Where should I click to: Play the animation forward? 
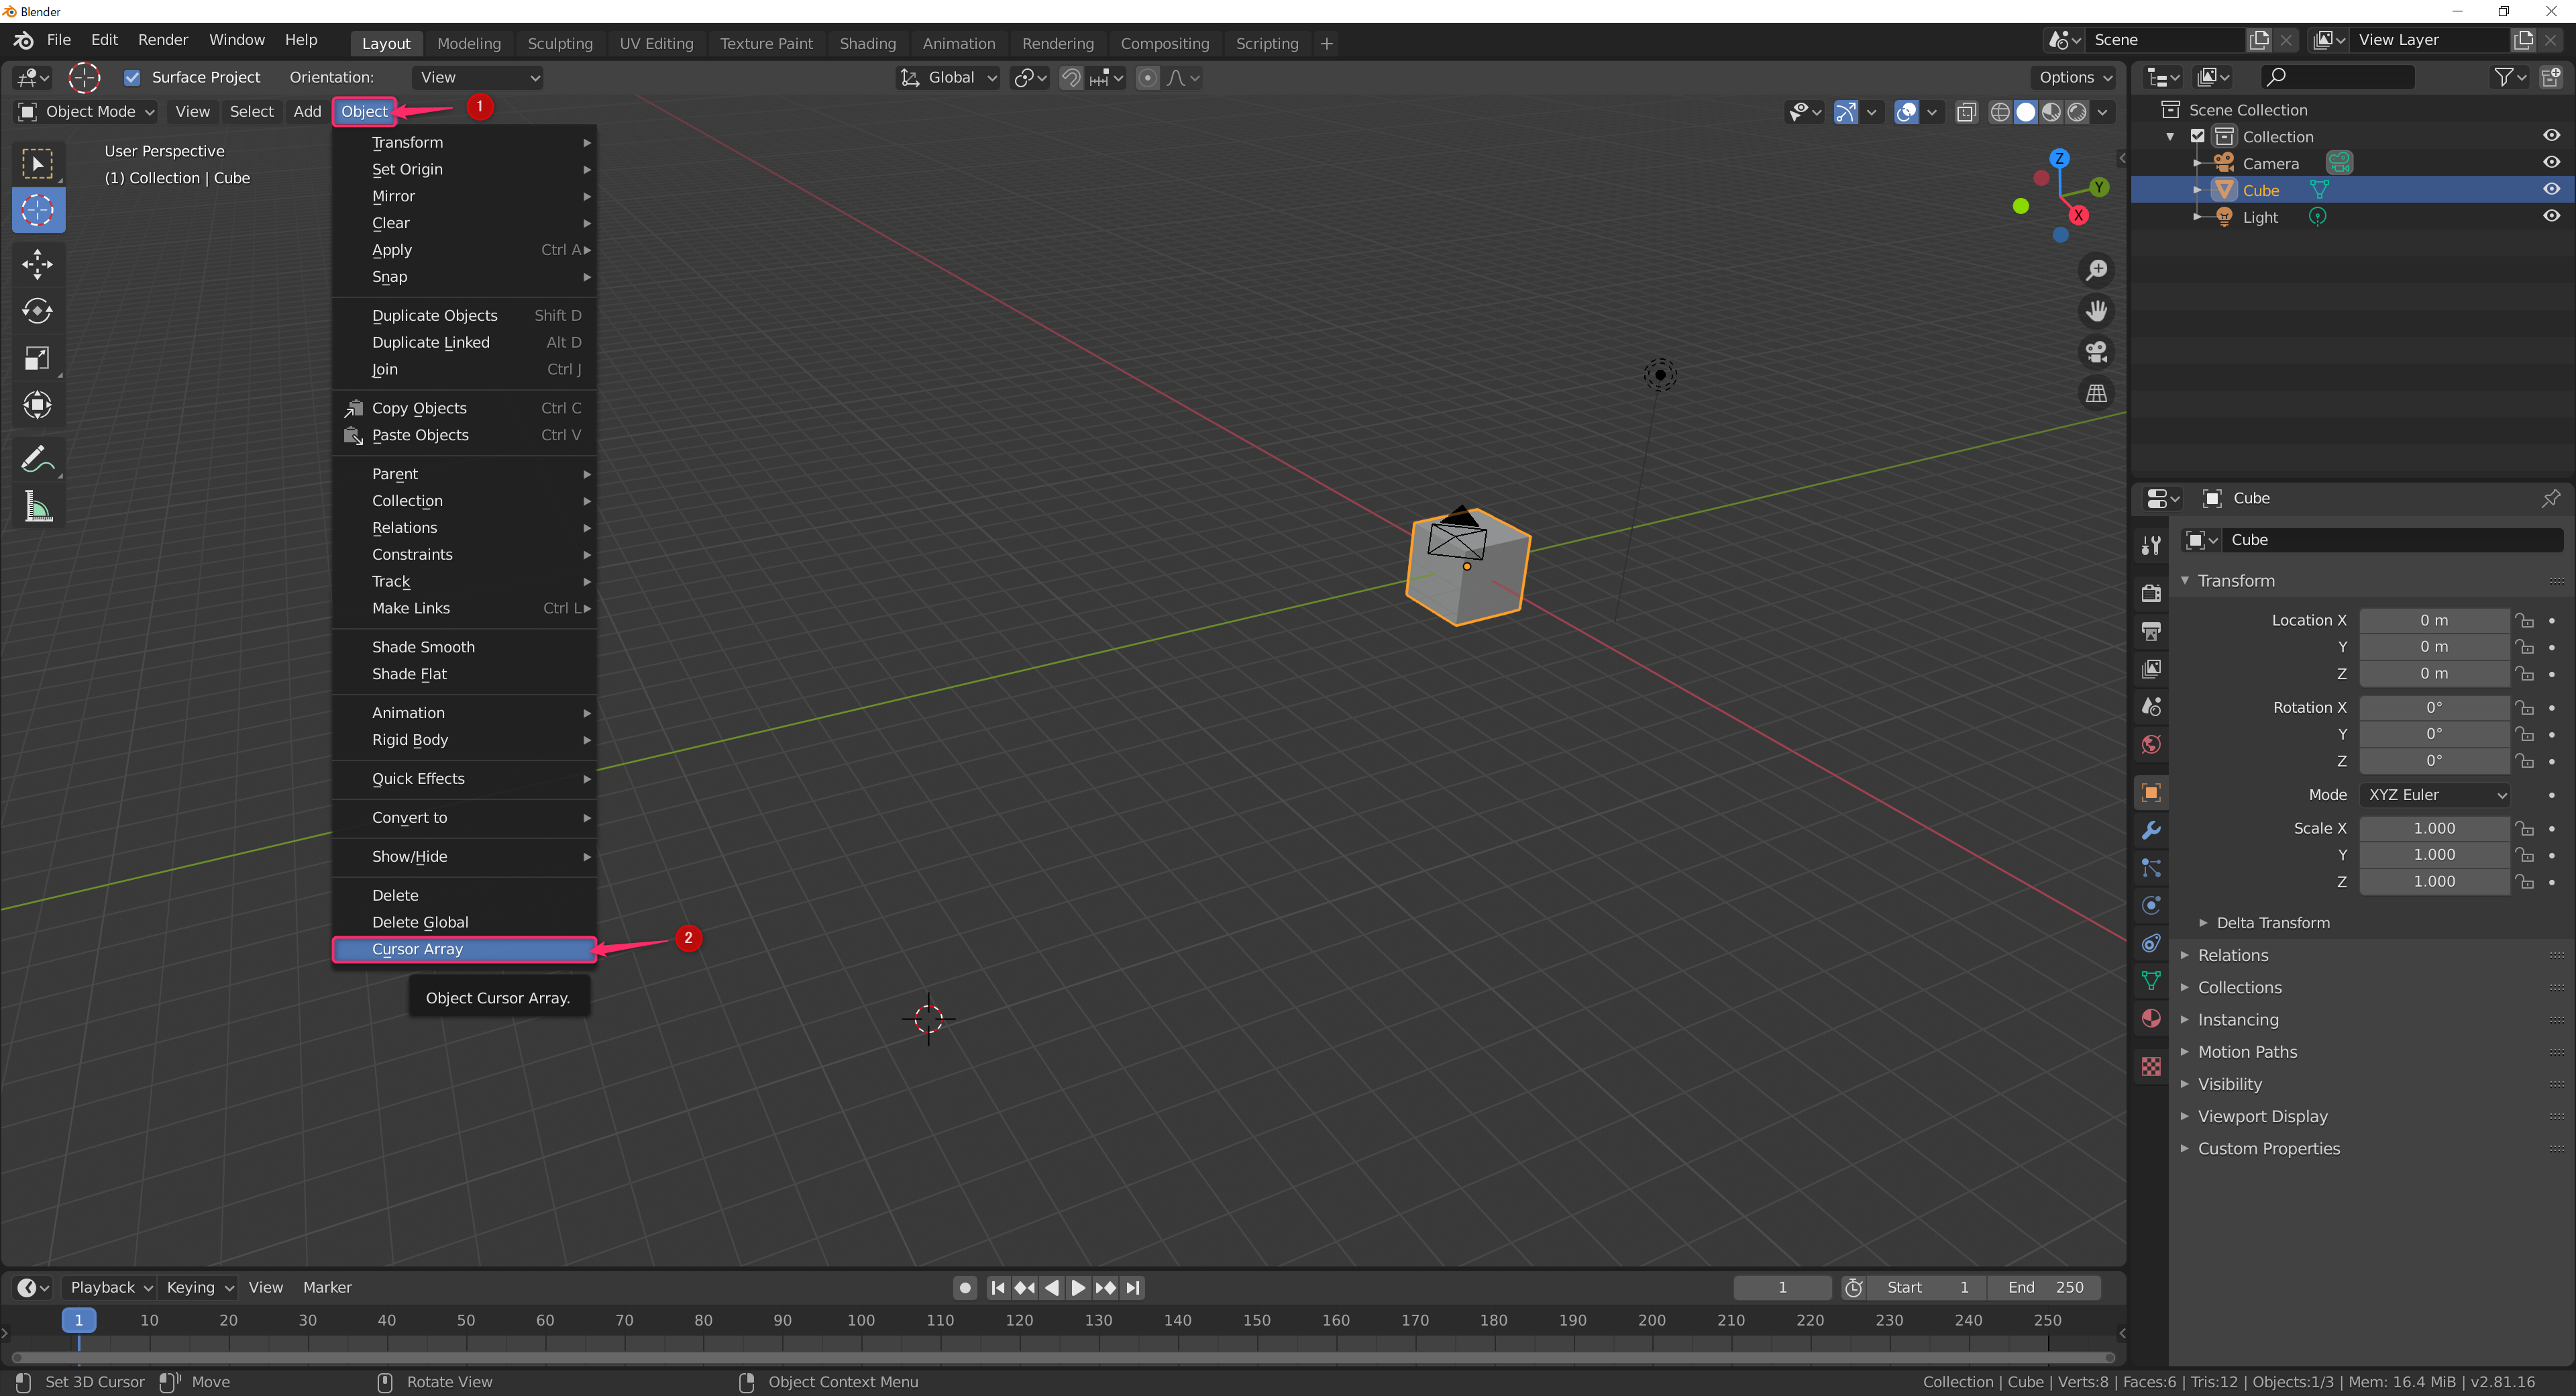click(x=1078, y=1288)
